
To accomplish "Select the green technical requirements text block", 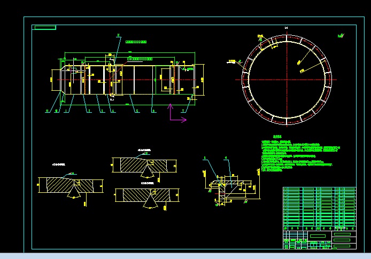I will [x=300, y=155].
